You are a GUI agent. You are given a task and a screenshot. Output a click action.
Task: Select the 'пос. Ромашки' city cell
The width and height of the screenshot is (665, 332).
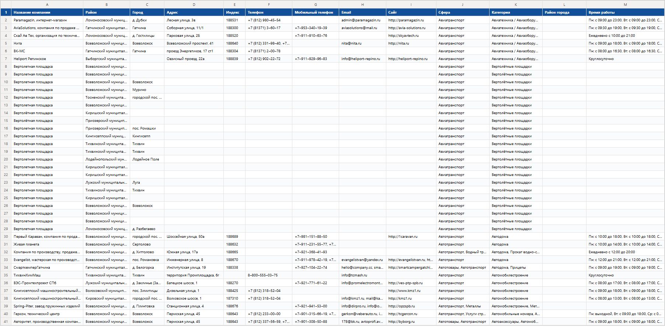pyautogui.click(x=147, y=128)
